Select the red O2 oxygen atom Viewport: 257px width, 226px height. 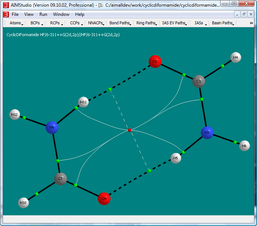[x=155, y=61]
